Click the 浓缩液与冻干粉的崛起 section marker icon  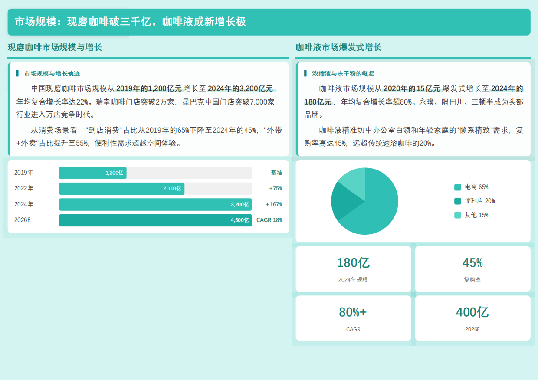[x=306, y=73]
